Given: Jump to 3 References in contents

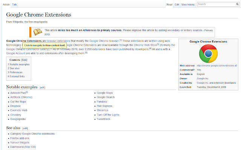Looking at the screenshot, I should point(15,72).
